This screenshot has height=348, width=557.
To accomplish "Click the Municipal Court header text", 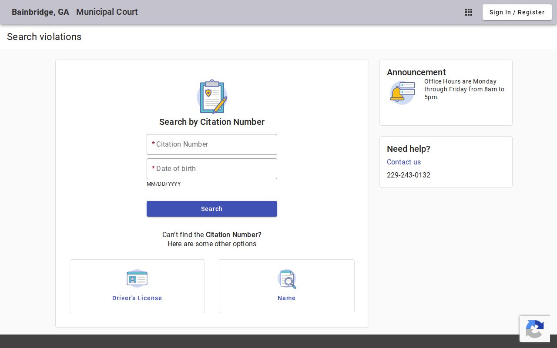I will click(107, 12).
